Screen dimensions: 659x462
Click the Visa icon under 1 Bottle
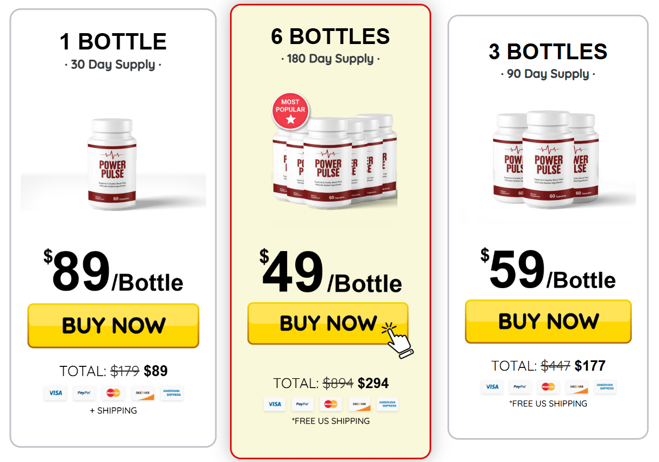tap(55, 393)
